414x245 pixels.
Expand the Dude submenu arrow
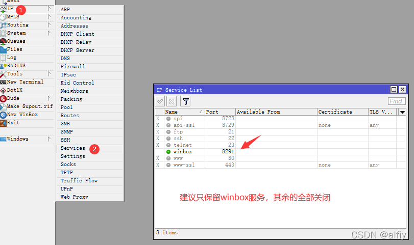[x=49, y=98]
